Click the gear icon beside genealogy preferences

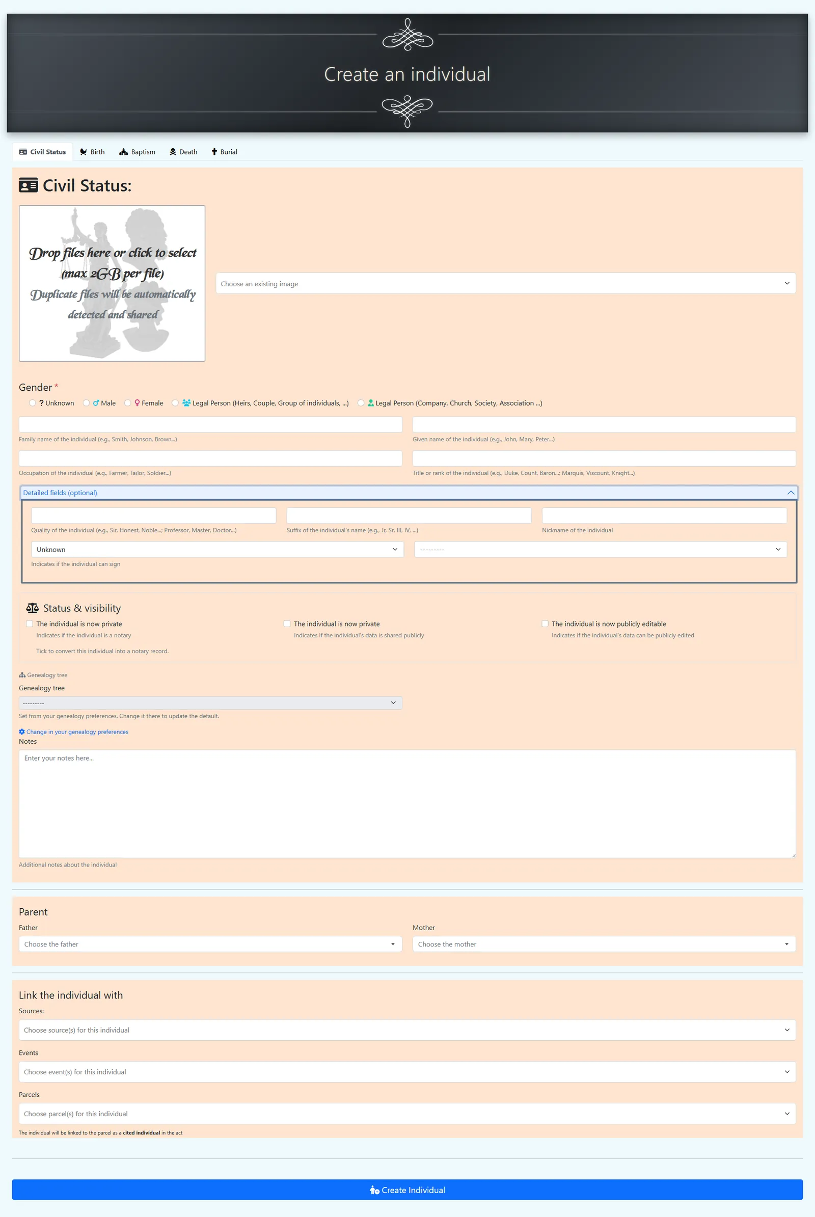(x=22, y=732)
